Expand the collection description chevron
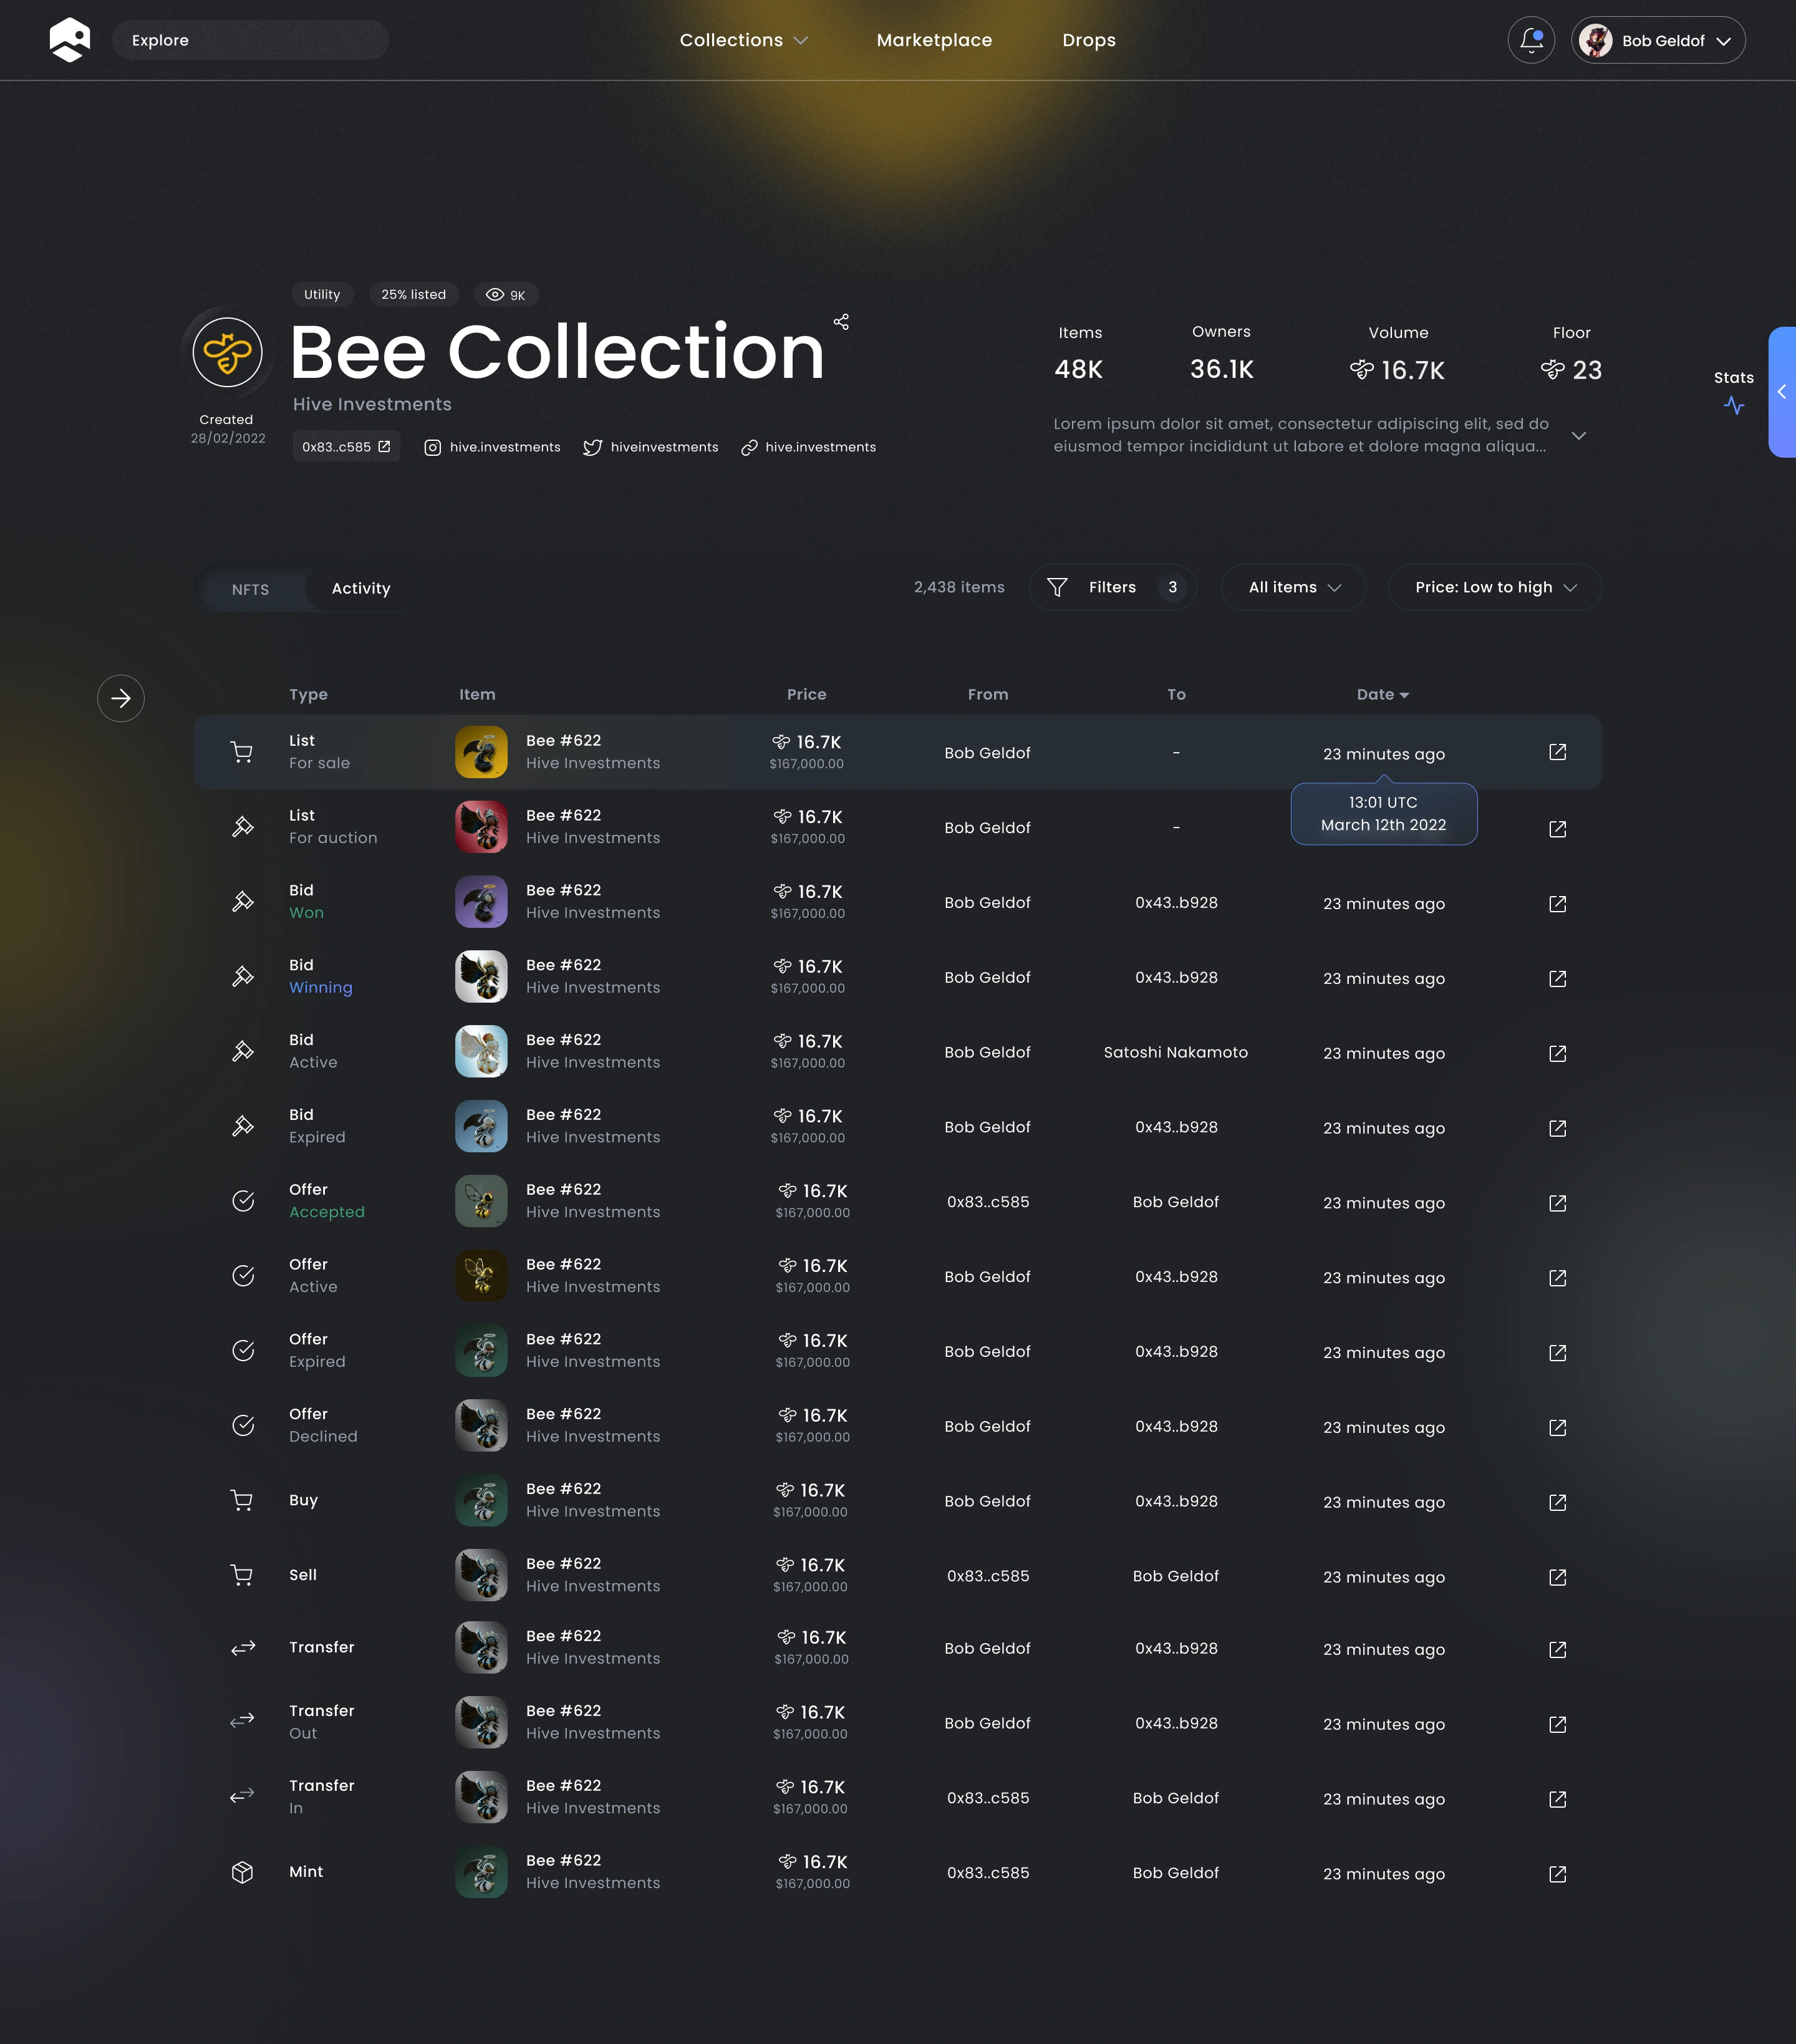1796x2044 pixels. pos(1578,435)
